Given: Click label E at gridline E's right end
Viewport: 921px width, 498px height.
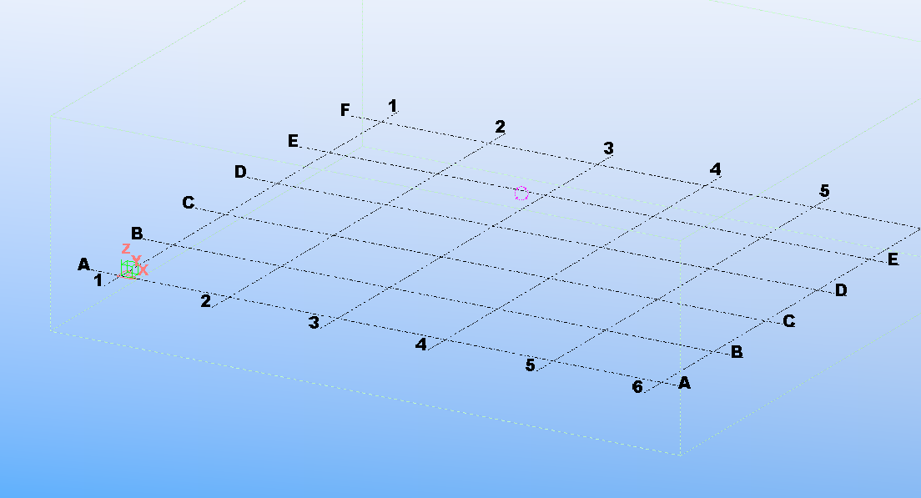Looking at the screenshot, I should click(893, 259).
